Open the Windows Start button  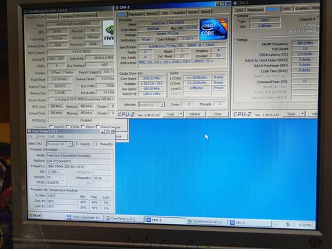tap(35, 216)
